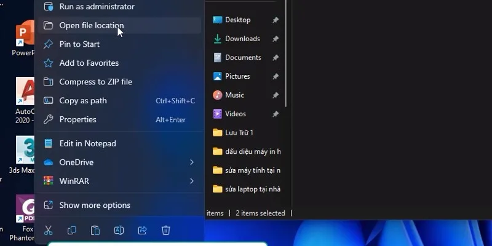
Task: Click the Share icon
Action: tap(142, 230)
